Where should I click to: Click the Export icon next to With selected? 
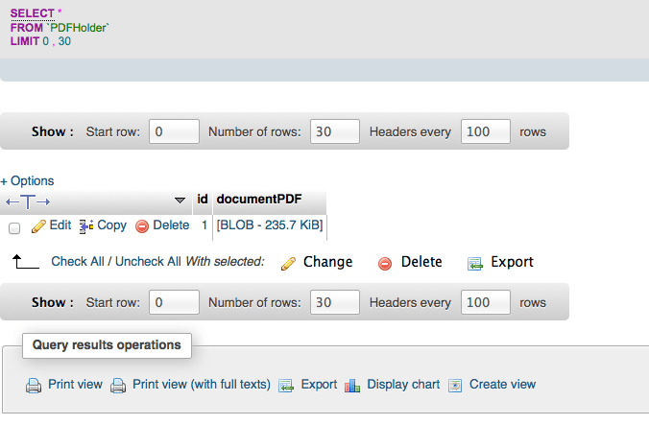(474, 263)
